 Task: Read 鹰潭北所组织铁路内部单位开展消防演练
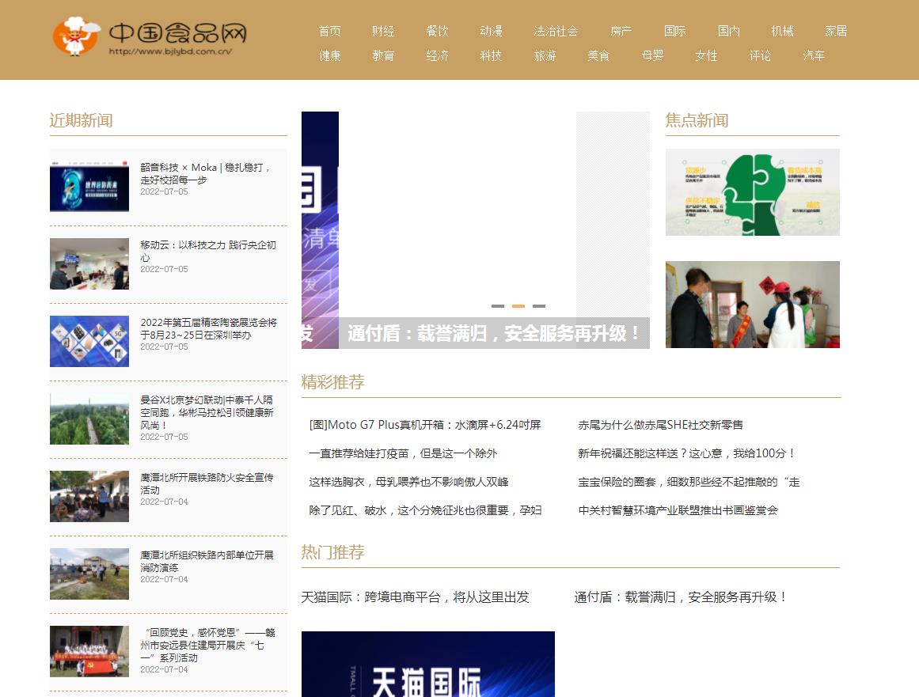coord(207,561)
